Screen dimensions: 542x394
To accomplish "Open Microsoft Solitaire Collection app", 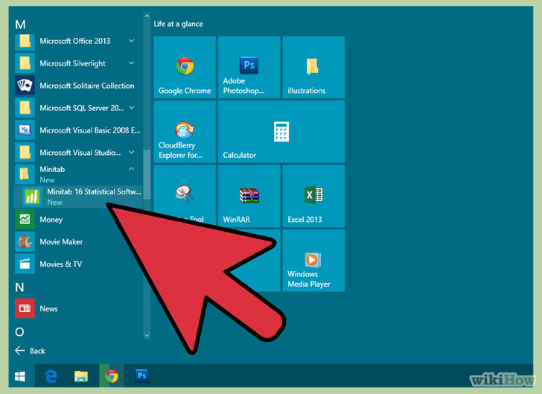I will [78, 86].
